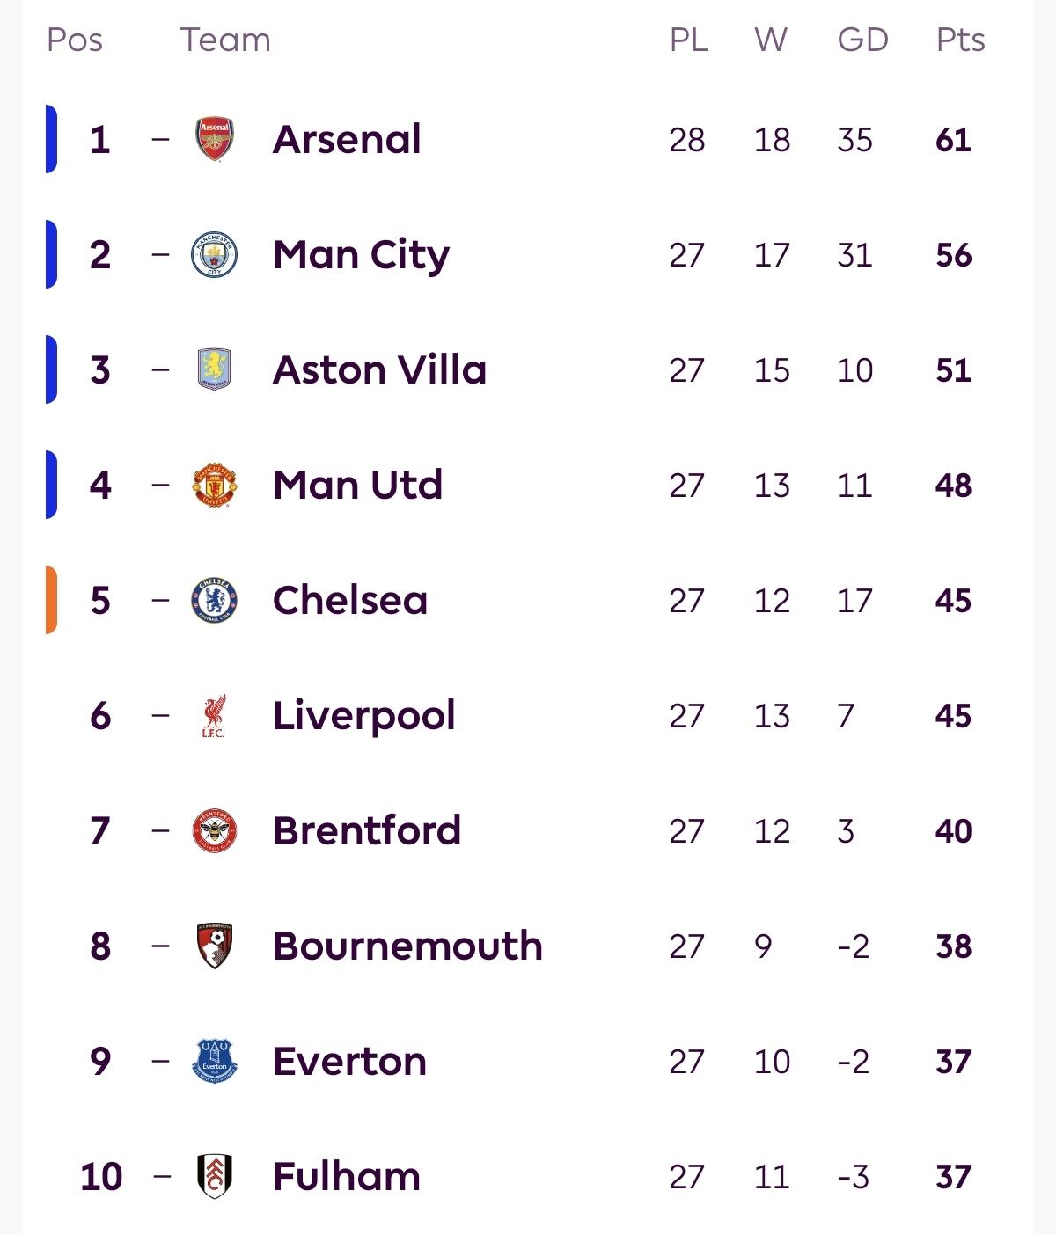Screen dimensions: 1056x1235
Task: Open the Liverpool LFC badge
Action: 214,716
